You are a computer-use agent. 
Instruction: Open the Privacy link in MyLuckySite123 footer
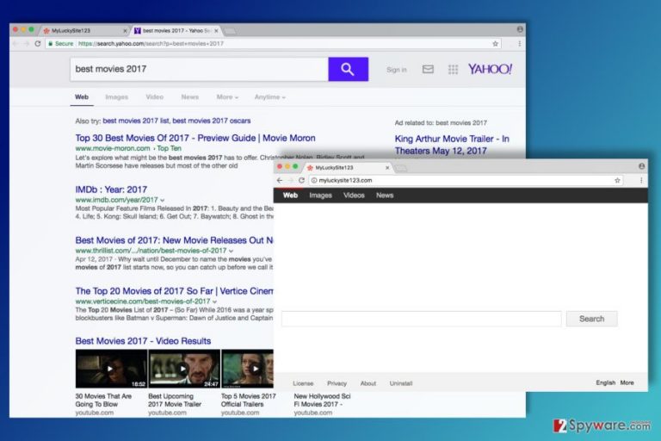[x=337, y=383]
